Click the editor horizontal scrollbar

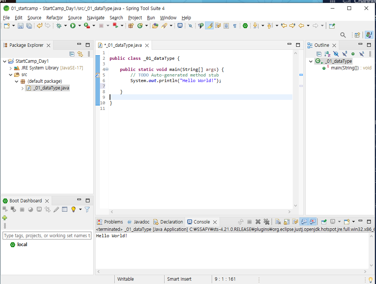pyautogui.click(x=200, y=212)
